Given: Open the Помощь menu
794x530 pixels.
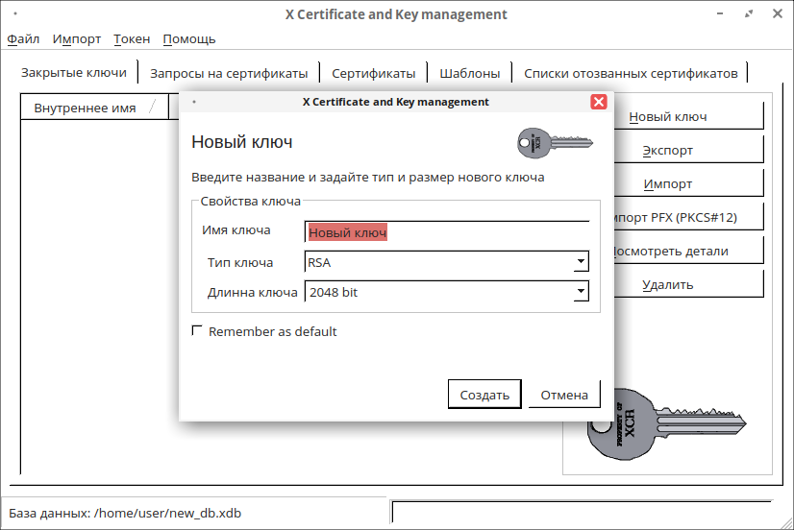Looking at the screenshot, I should tap(189, 39).
